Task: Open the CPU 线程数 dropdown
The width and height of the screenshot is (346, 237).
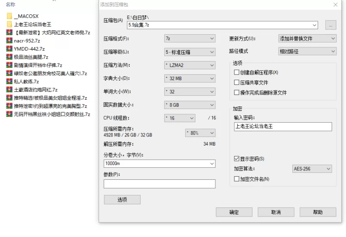Action: click(x=180, y=118)
